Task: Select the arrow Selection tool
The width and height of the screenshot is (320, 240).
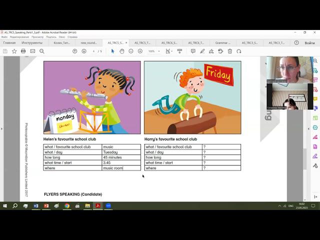Action: 112,51
